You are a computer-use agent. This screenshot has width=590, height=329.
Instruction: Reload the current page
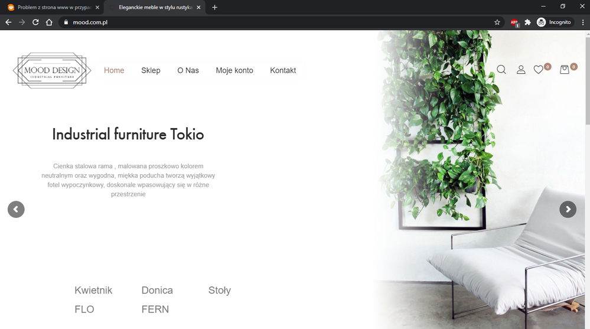[x=35, y=22]
